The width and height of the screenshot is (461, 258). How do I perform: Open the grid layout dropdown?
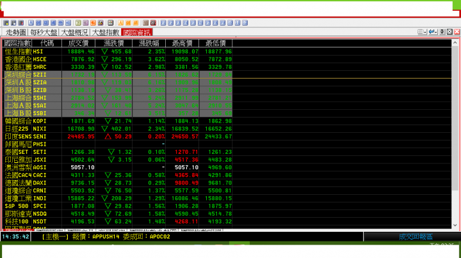[x=422, y=32]
